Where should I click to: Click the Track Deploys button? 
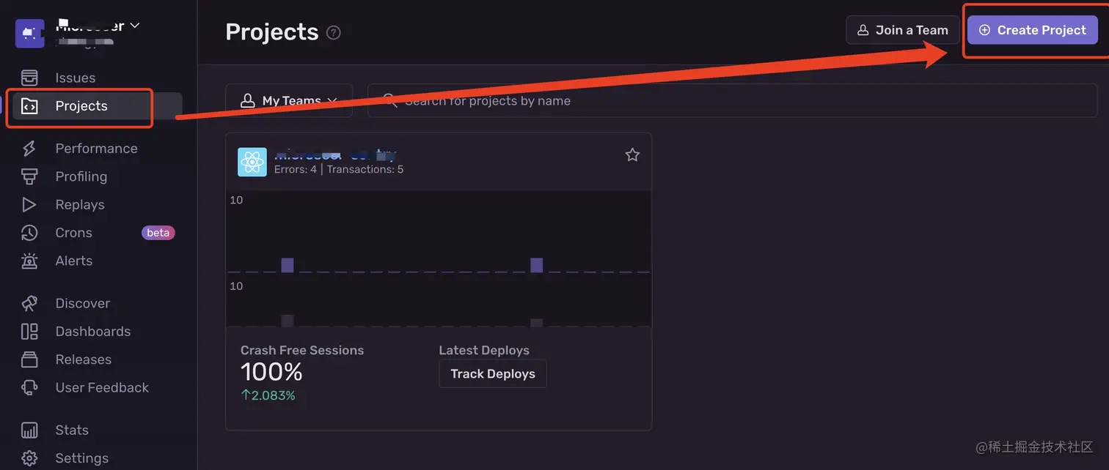pyautogui.click(x=493, y=373)
